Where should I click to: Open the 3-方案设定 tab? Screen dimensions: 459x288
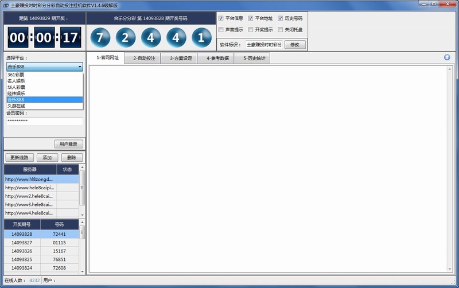tap(180, 58)
